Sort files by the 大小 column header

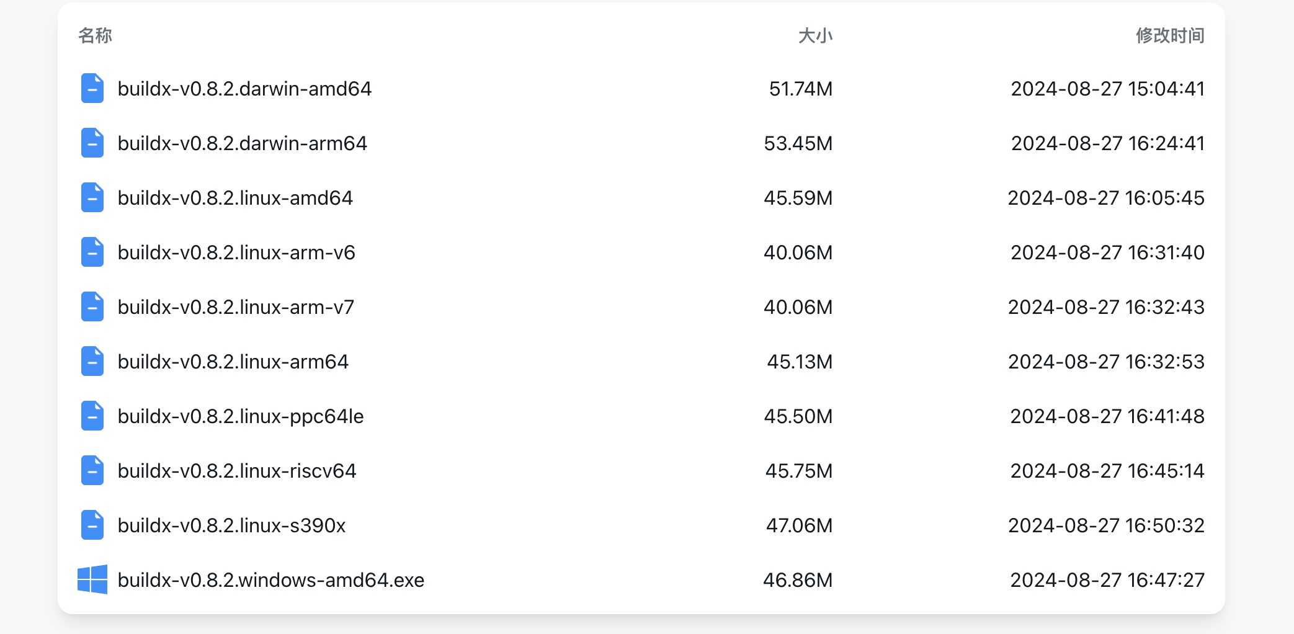(x=816, y=35)
